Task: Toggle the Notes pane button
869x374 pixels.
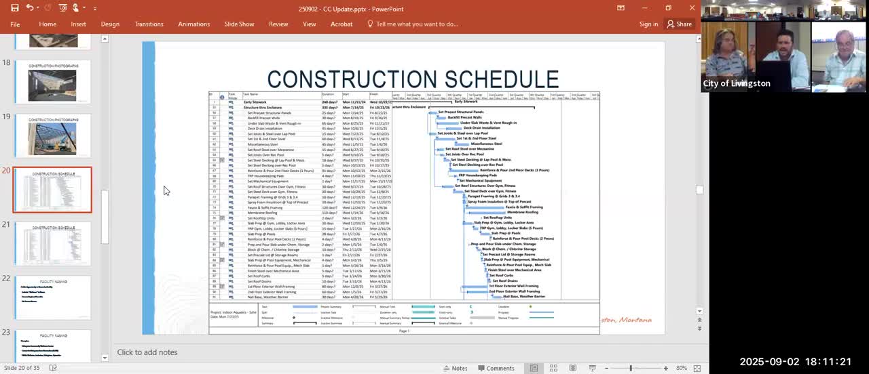Action: point(454,368)
